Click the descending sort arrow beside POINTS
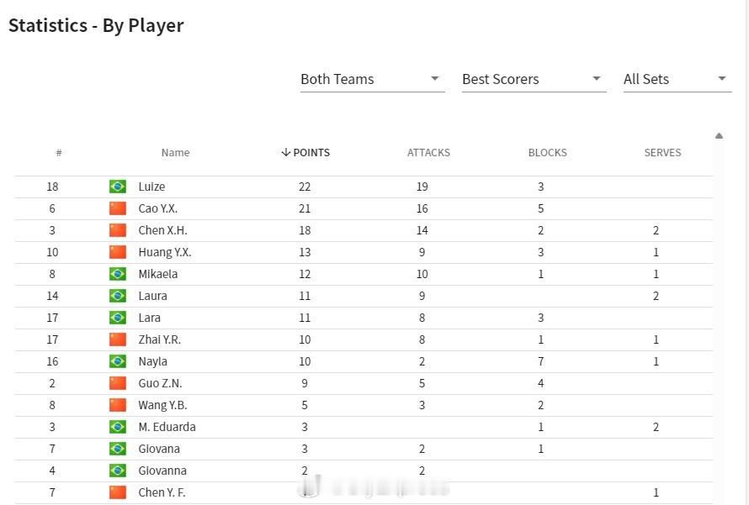The height and width of the screenshot is (505, 749). coord(285,152)
